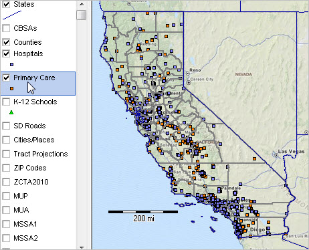
Task: Click the K-12 Schools green triangle symbol
Action: click(11, 112)
